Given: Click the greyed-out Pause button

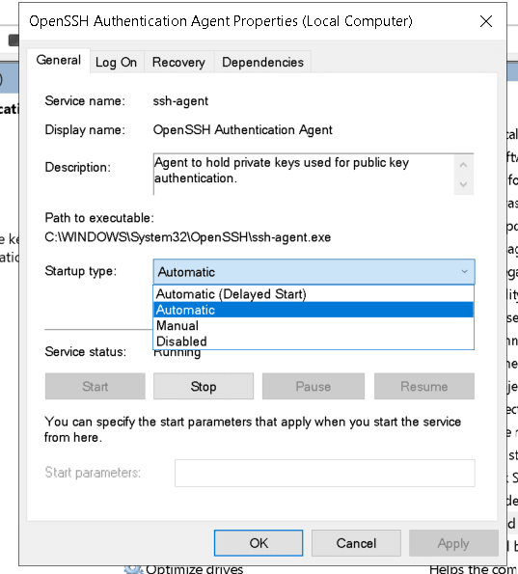Looking at the screenshot, I should [314, 386].
